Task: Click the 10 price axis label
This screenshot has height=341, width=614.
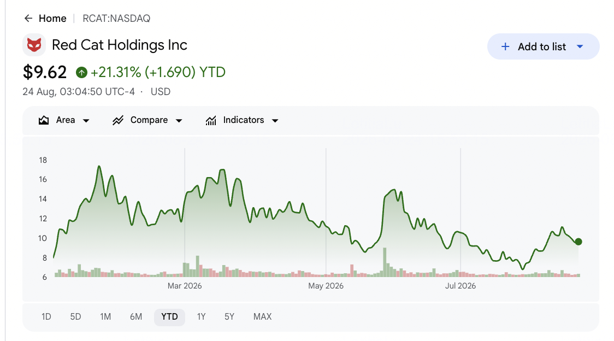Action: [43, 238]
